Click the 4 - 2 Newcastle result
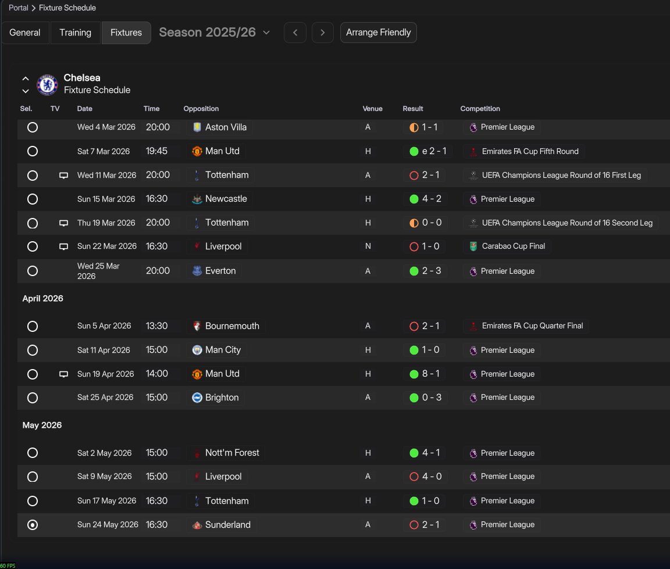670x569 pixels. 432,199
